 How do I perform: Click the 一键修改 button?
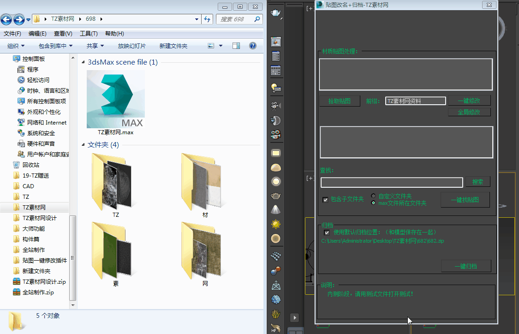(x=469, y=101)
